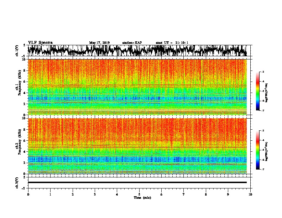Click time axis tick label "3"

[x=95, y=194]
